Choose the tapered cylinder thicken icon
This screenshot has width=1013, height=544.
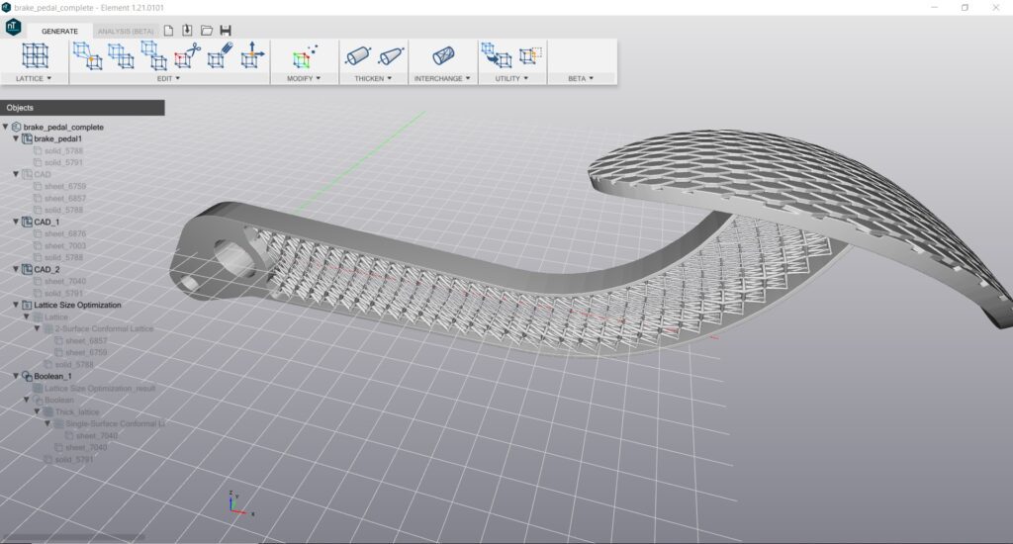392,56
